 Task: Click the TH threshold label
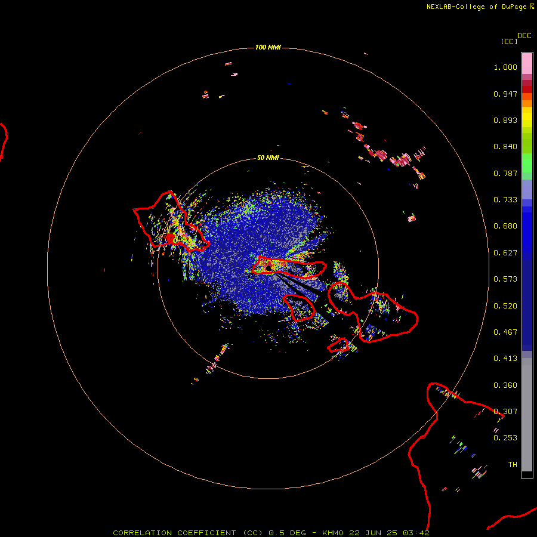[x=513, y=465]
